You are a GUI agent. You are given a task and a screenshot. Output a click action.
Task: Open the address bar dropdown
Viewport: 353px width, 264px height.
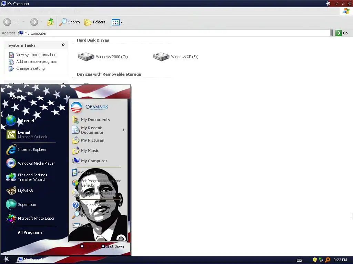click(x=331, y=33)
